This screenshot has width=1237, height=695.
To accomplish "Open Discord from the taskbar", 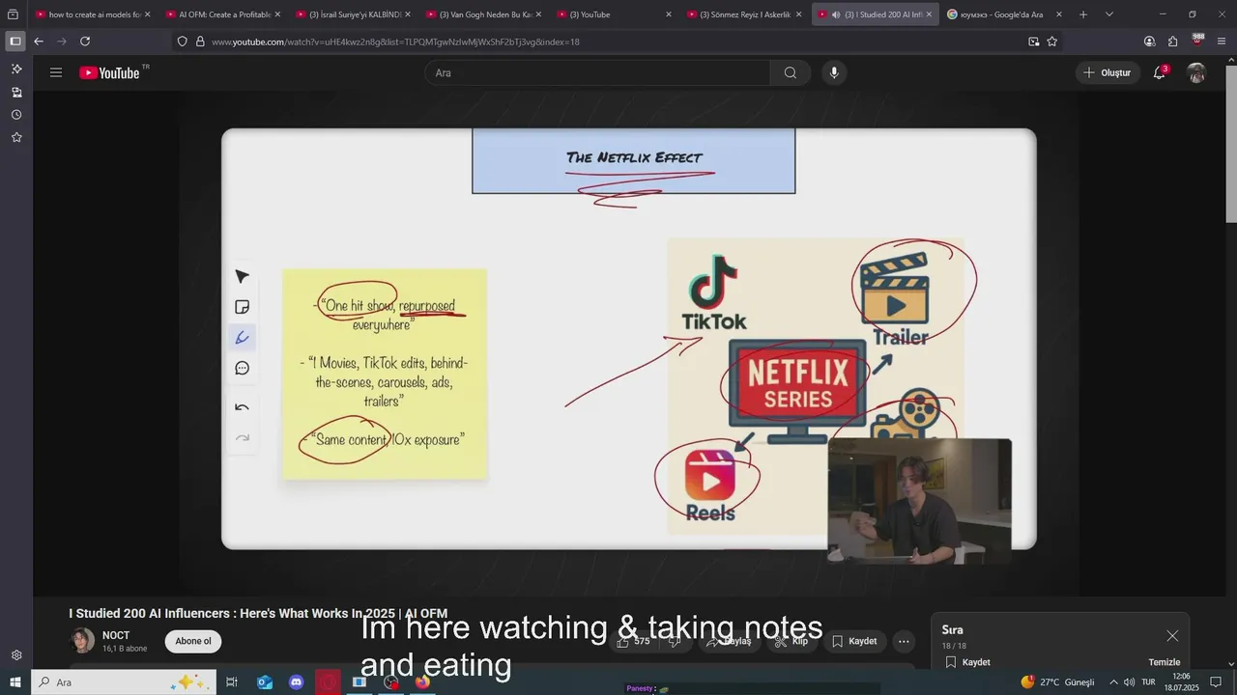I will (x=297, y=682).
